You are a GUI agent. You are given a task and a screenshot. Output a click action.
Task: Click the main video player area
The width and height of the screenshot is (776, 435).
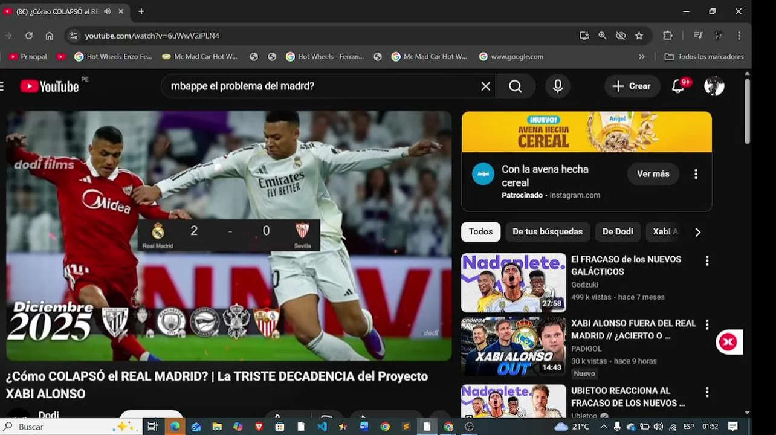[229, 236]
